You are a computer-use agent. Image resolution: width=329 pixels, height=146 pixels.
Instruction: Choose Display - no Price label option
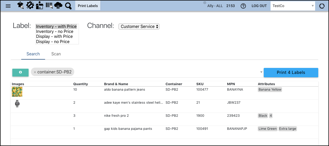click(x=53, y=42)
